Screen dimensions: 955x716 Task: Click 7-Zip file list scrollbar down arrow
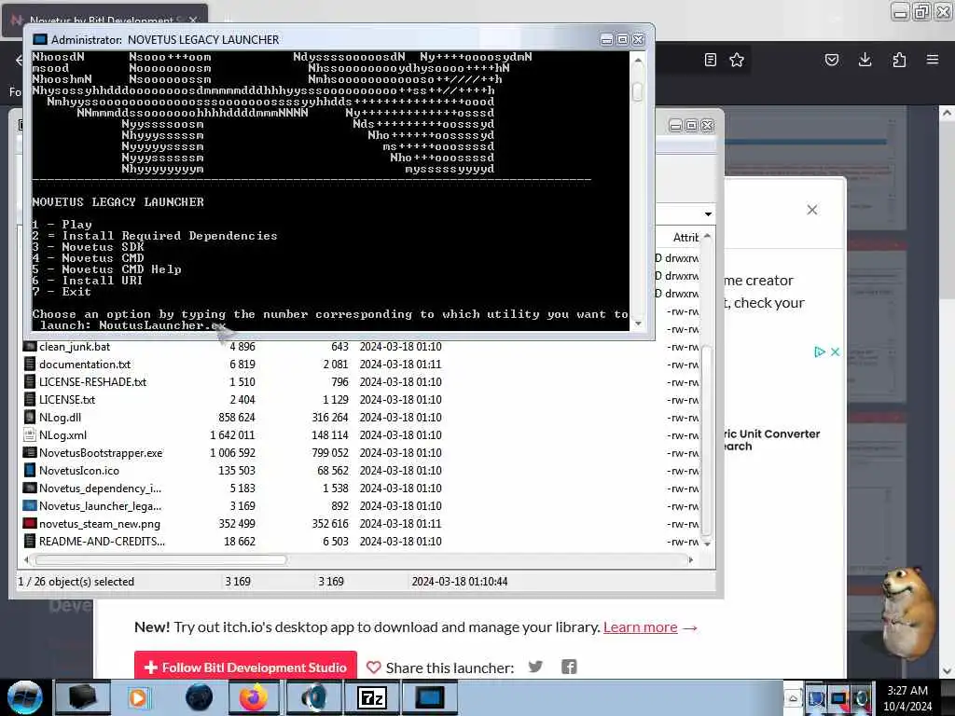click(707, 544)
